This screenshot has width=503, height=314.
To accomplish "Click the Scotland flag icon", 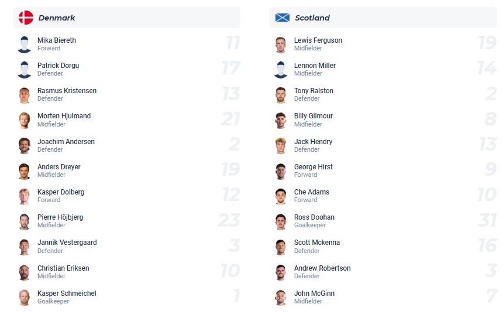I will pyautogui.click(x=282, y=18).
